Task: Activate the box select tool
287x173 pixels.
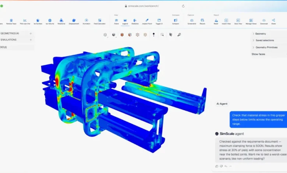Action: click(162, 35)
